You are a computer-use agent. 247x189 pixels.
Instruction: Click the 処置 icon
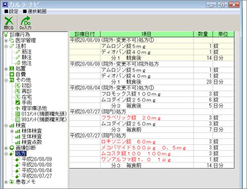pos(12,69)
